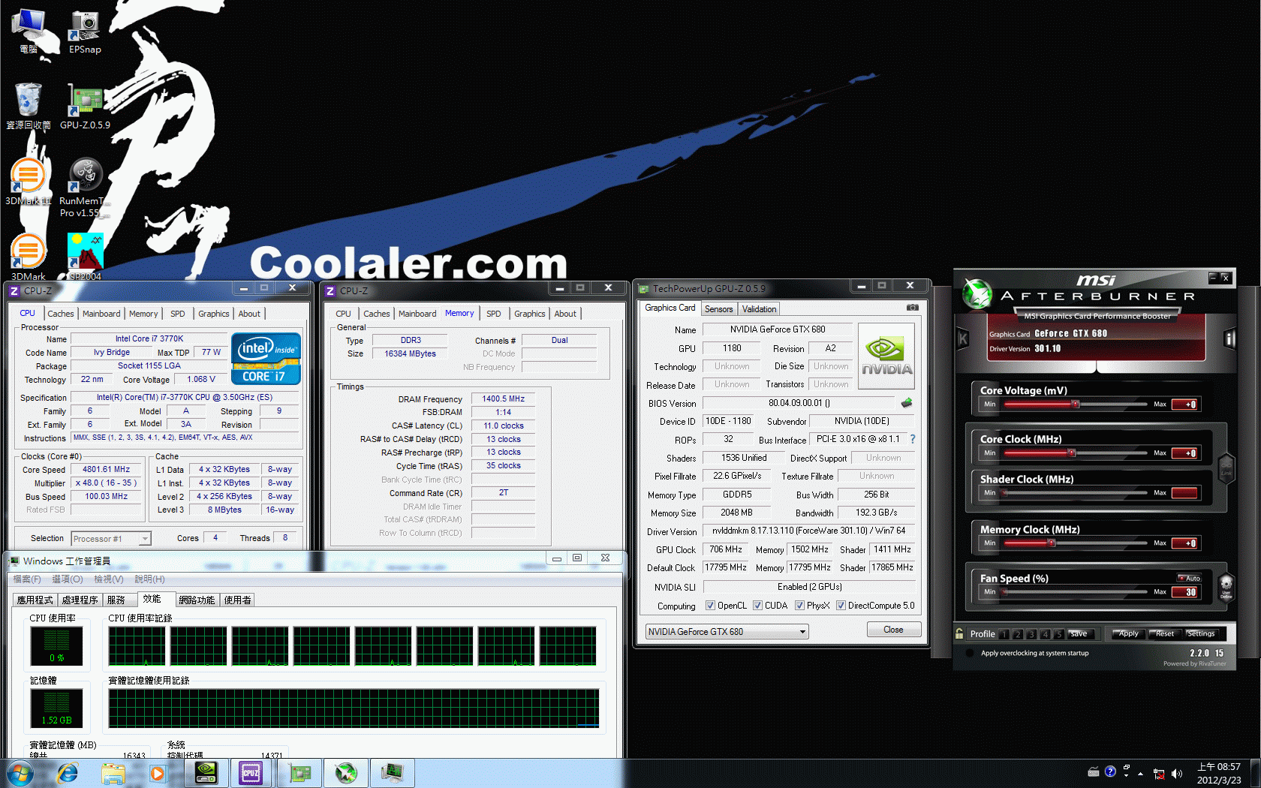The image size is (1261, 788).
Task: Click the Afterburner Settings button
Action: coord(1201,634)
